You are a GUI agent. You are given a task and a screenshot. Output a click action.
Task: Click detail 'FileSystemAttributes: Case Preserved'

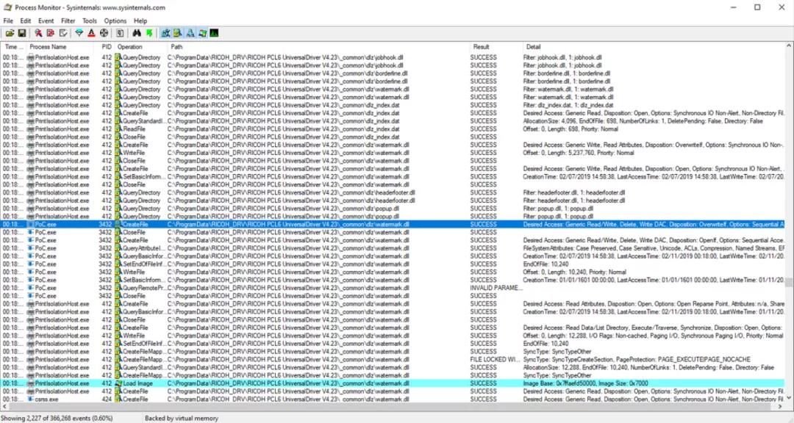click(654, 248)
